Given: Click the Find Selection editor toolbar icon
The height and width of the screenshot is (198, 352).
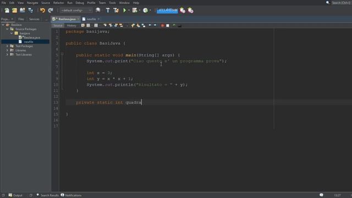Looking at the screenshot, I should (x=105, y=25).
